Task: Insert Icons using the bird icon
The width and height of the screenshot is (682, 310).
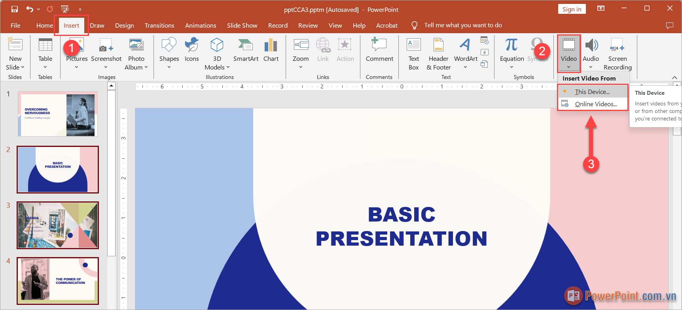Action: (192, 45)
